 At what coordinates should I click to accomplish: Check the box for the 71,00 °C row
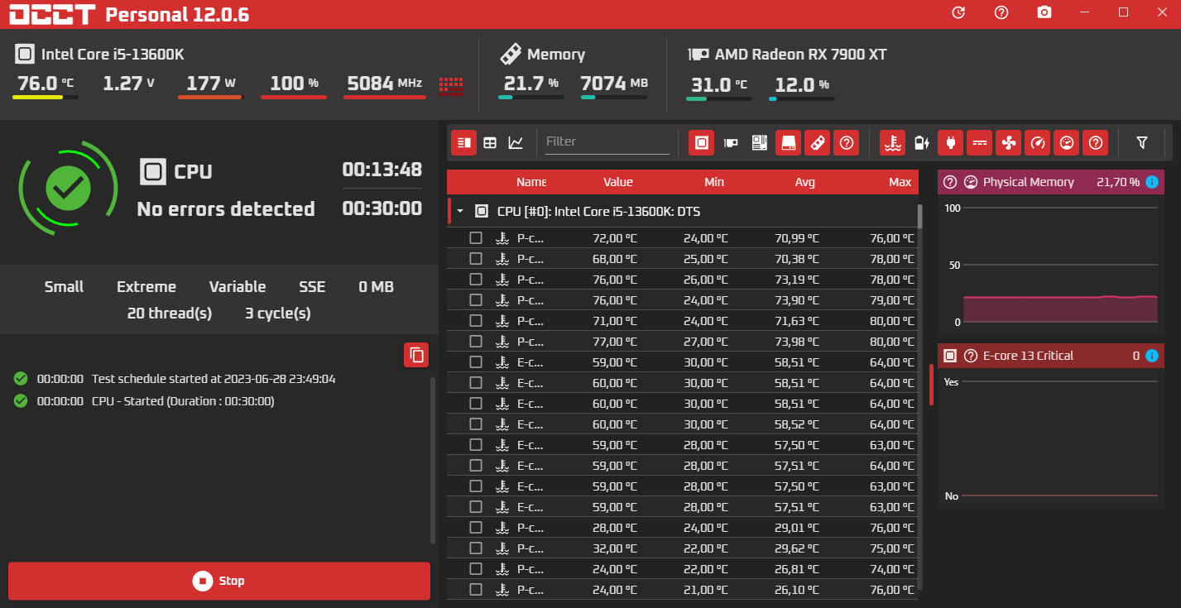click(476, 321)
